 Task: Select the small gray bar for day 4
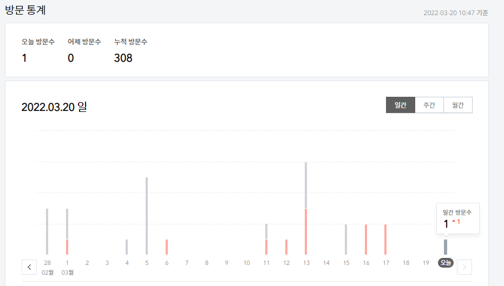pyautogui.click(x=127, y=247)
